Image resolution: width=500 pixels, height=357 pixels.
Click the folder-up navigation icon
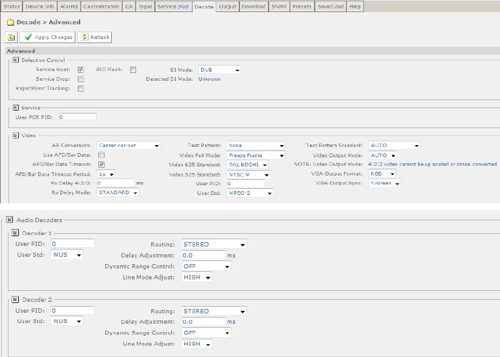(12, 37)
